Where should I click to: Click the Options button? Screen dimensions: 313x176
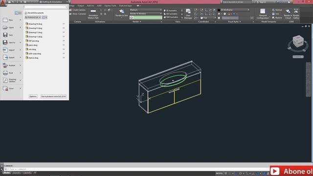pos(33,96)
